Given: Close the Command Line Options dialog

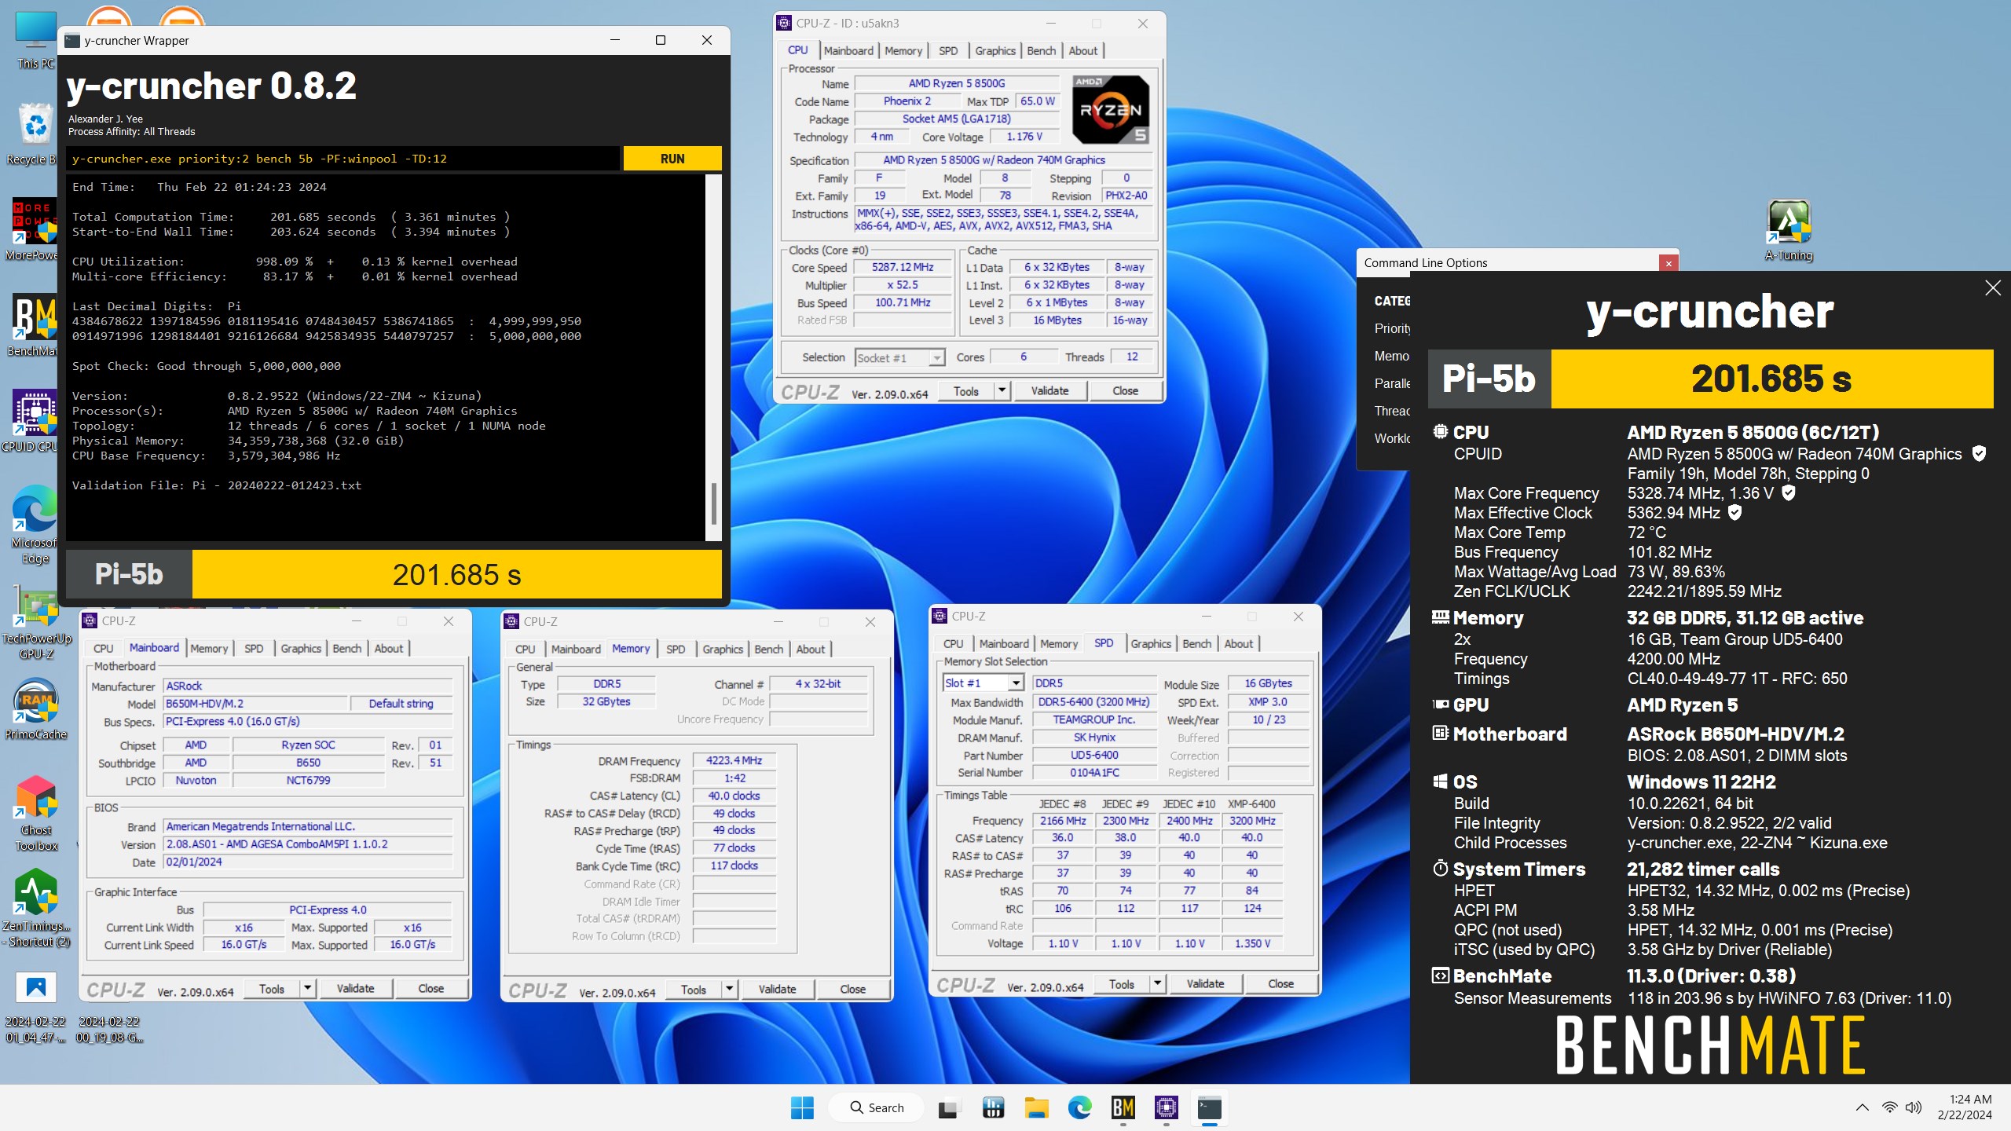Looking at the screenshot, I should [x=1669, y=264].
